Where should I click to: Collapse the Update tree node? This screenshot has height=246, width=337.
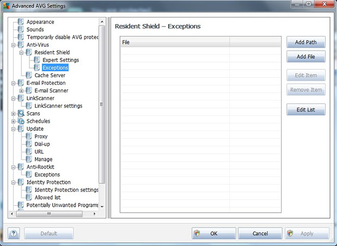point(14,129)
